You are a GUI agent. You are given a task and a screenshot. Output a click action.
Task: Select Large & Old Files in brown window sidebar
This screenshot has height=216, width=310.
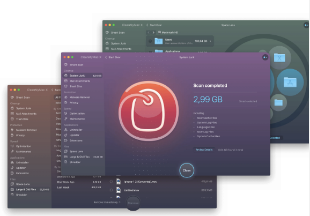point(29,189)
